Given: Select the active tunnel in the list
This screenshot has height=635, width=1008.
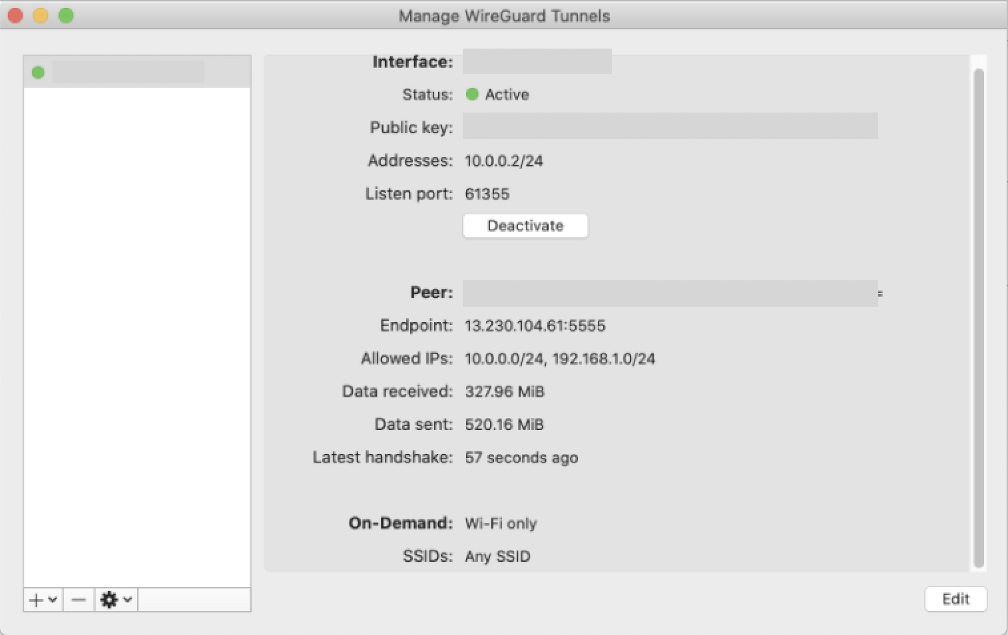Looking at the screenshot, I should pos(137,72).
